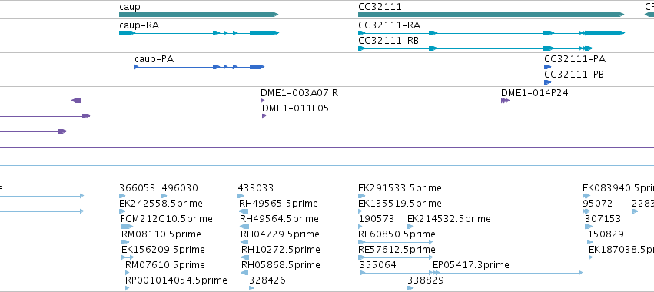Click the caup-RA transcript label

(139, 25)
